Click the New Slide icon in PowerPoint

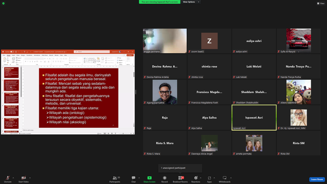point(13,59)
